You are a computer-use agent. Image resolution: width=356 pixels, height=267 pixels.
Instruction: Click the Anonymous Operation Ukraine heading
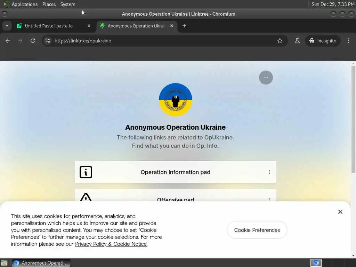tap(176, 127)
